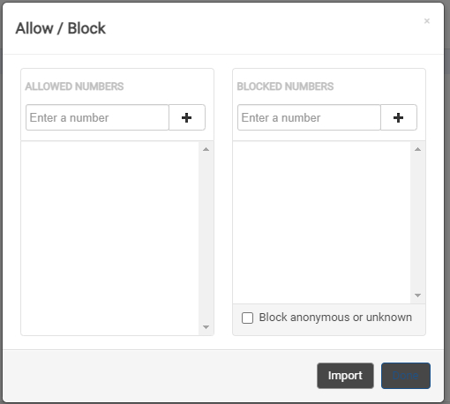Focus the allowed 'Enter a number' field

click(97, 117)
